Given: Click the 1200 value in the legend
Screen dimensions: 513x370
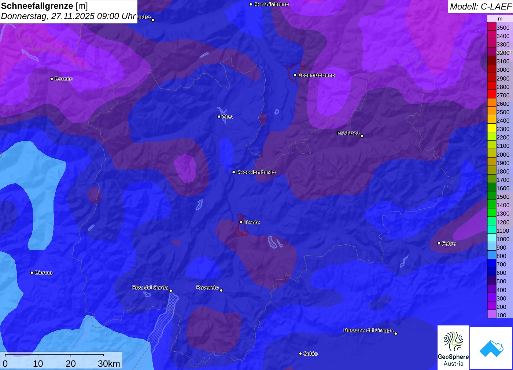Looking at the screenshot, I should [503, 222].
